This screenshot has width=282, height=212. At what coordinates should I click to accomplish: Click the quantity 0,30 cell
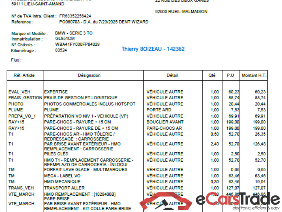click(215, 182)
